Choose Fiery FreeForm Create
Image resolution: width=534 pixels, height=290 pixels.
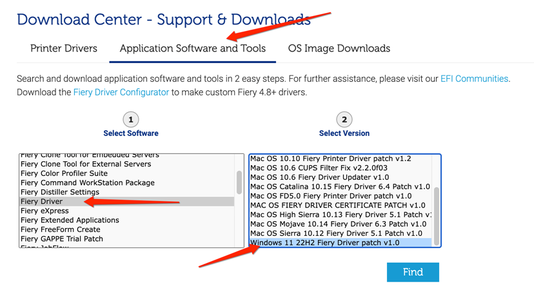click(61, 229)
